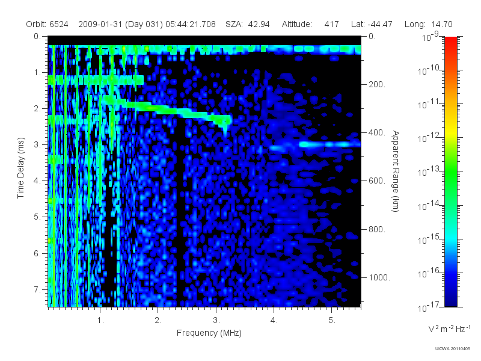The height and width of the screenshot is (361, 481).
Task: Click the Lat: -44.47 value
Action: (372, 24)
